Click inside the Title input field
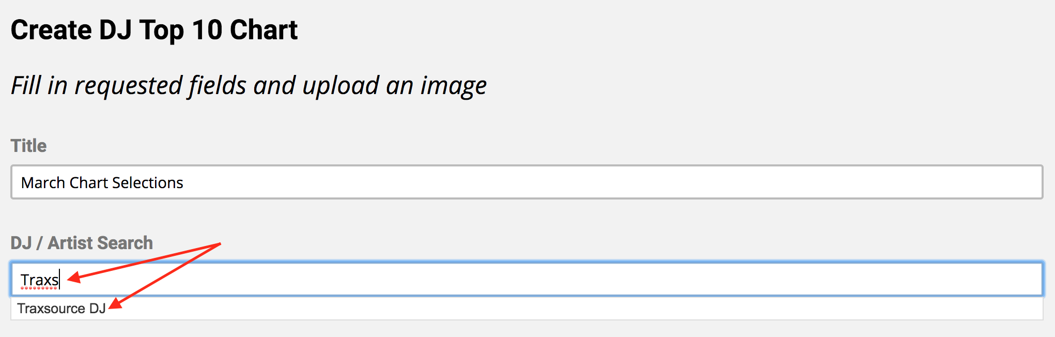Screen dimensions: 1055x337 click(517, 182)
